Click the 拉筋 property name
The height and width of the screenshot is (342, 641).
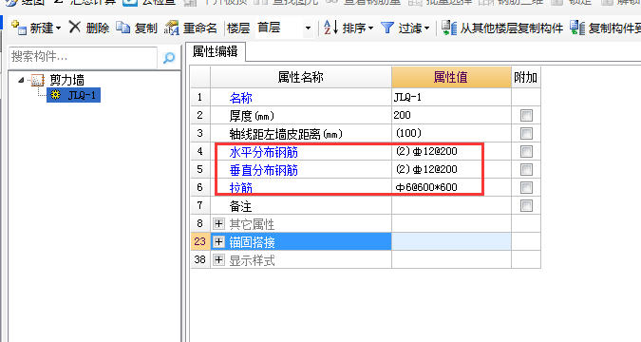pos(241,188)
